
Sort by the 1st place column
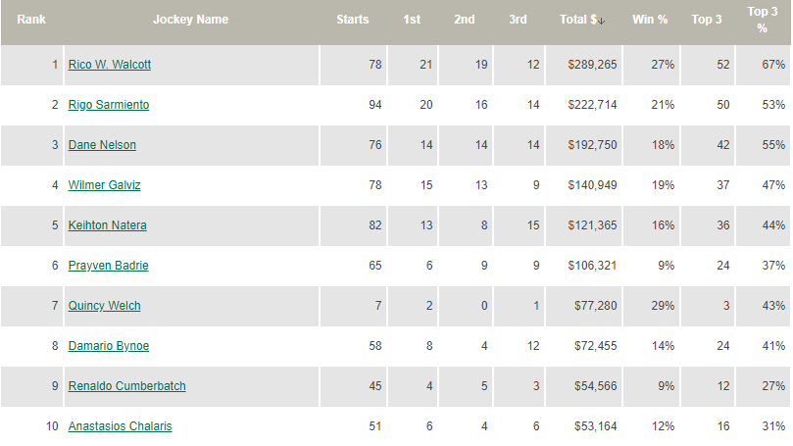[x=413, y=19]
